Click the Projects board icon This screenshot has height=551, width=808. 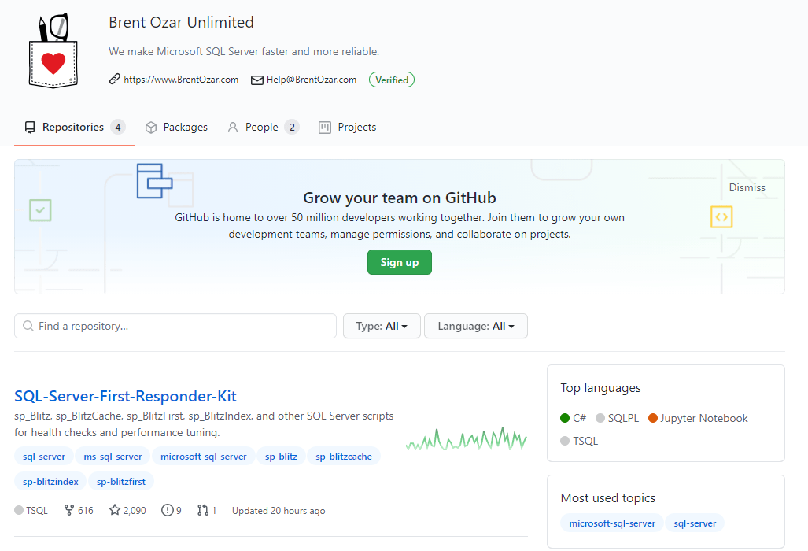click(x=325, y=128)
